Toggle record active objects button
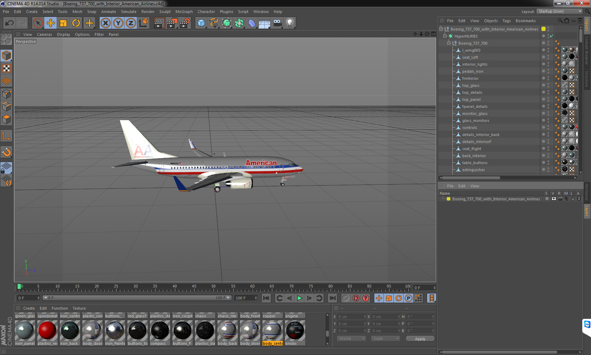Viewport: 591px width, 355px height. (346, 298)
